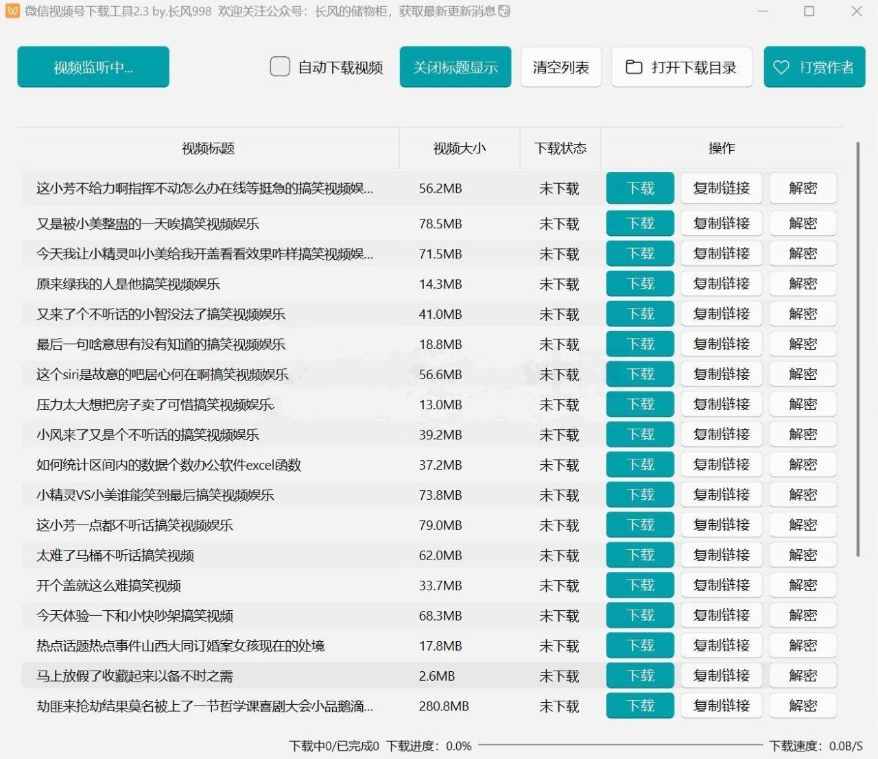Download 太难了马桶不听话 video
Screen dimensions: 878x759
pyautogui.click(x=640, y=555)
